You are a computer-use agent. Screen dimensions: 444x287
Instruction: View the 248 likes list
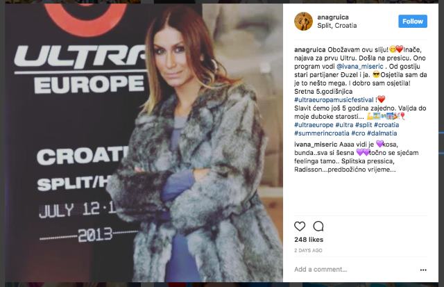coord(309,240)
